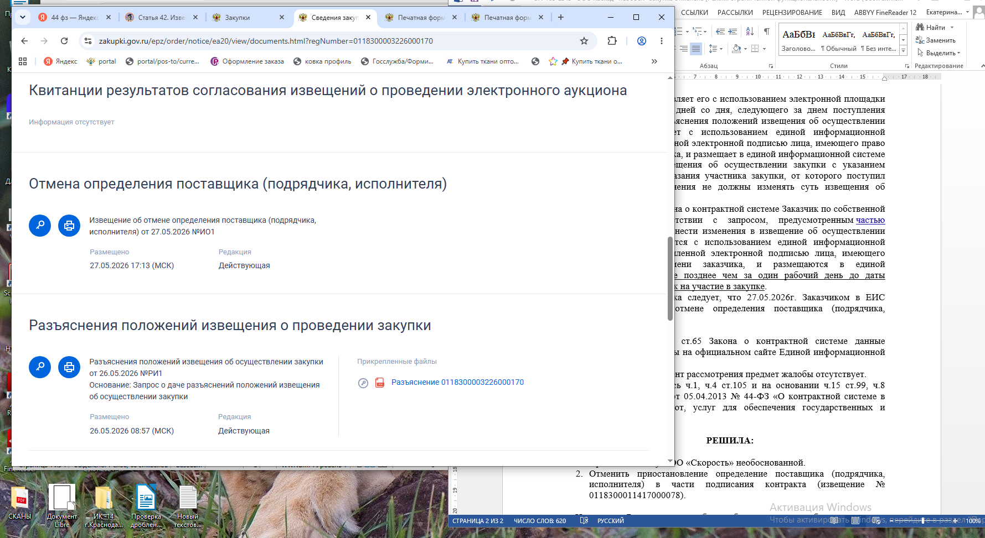Open the СКАНЫ desktop icon
This screenshot has height=538, width=985.
point(19,504)
